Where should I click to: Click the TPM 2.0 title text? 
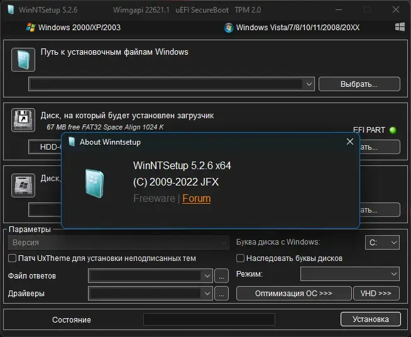[x=248, y=10]
